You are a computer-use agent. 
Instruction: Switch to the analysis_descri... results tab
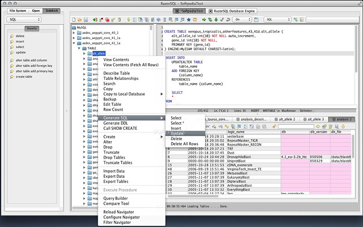point(251,119)
